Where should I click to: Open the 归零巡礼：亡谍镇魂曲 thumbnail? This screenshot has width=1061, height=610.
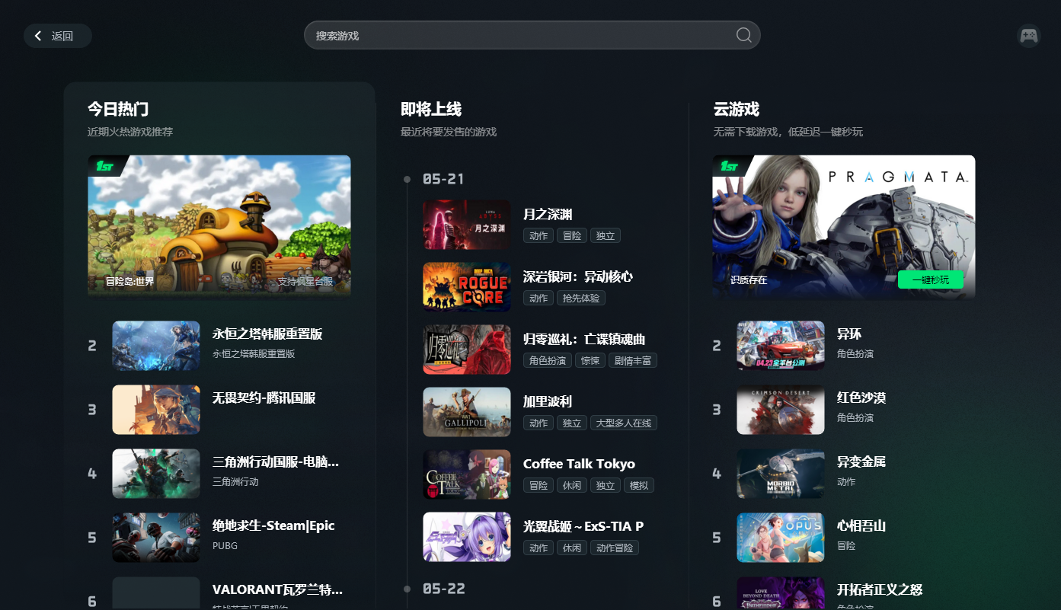[467, 350]
